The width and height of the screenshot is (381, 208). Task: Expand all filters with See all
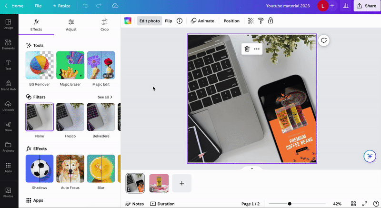(105, 97)
